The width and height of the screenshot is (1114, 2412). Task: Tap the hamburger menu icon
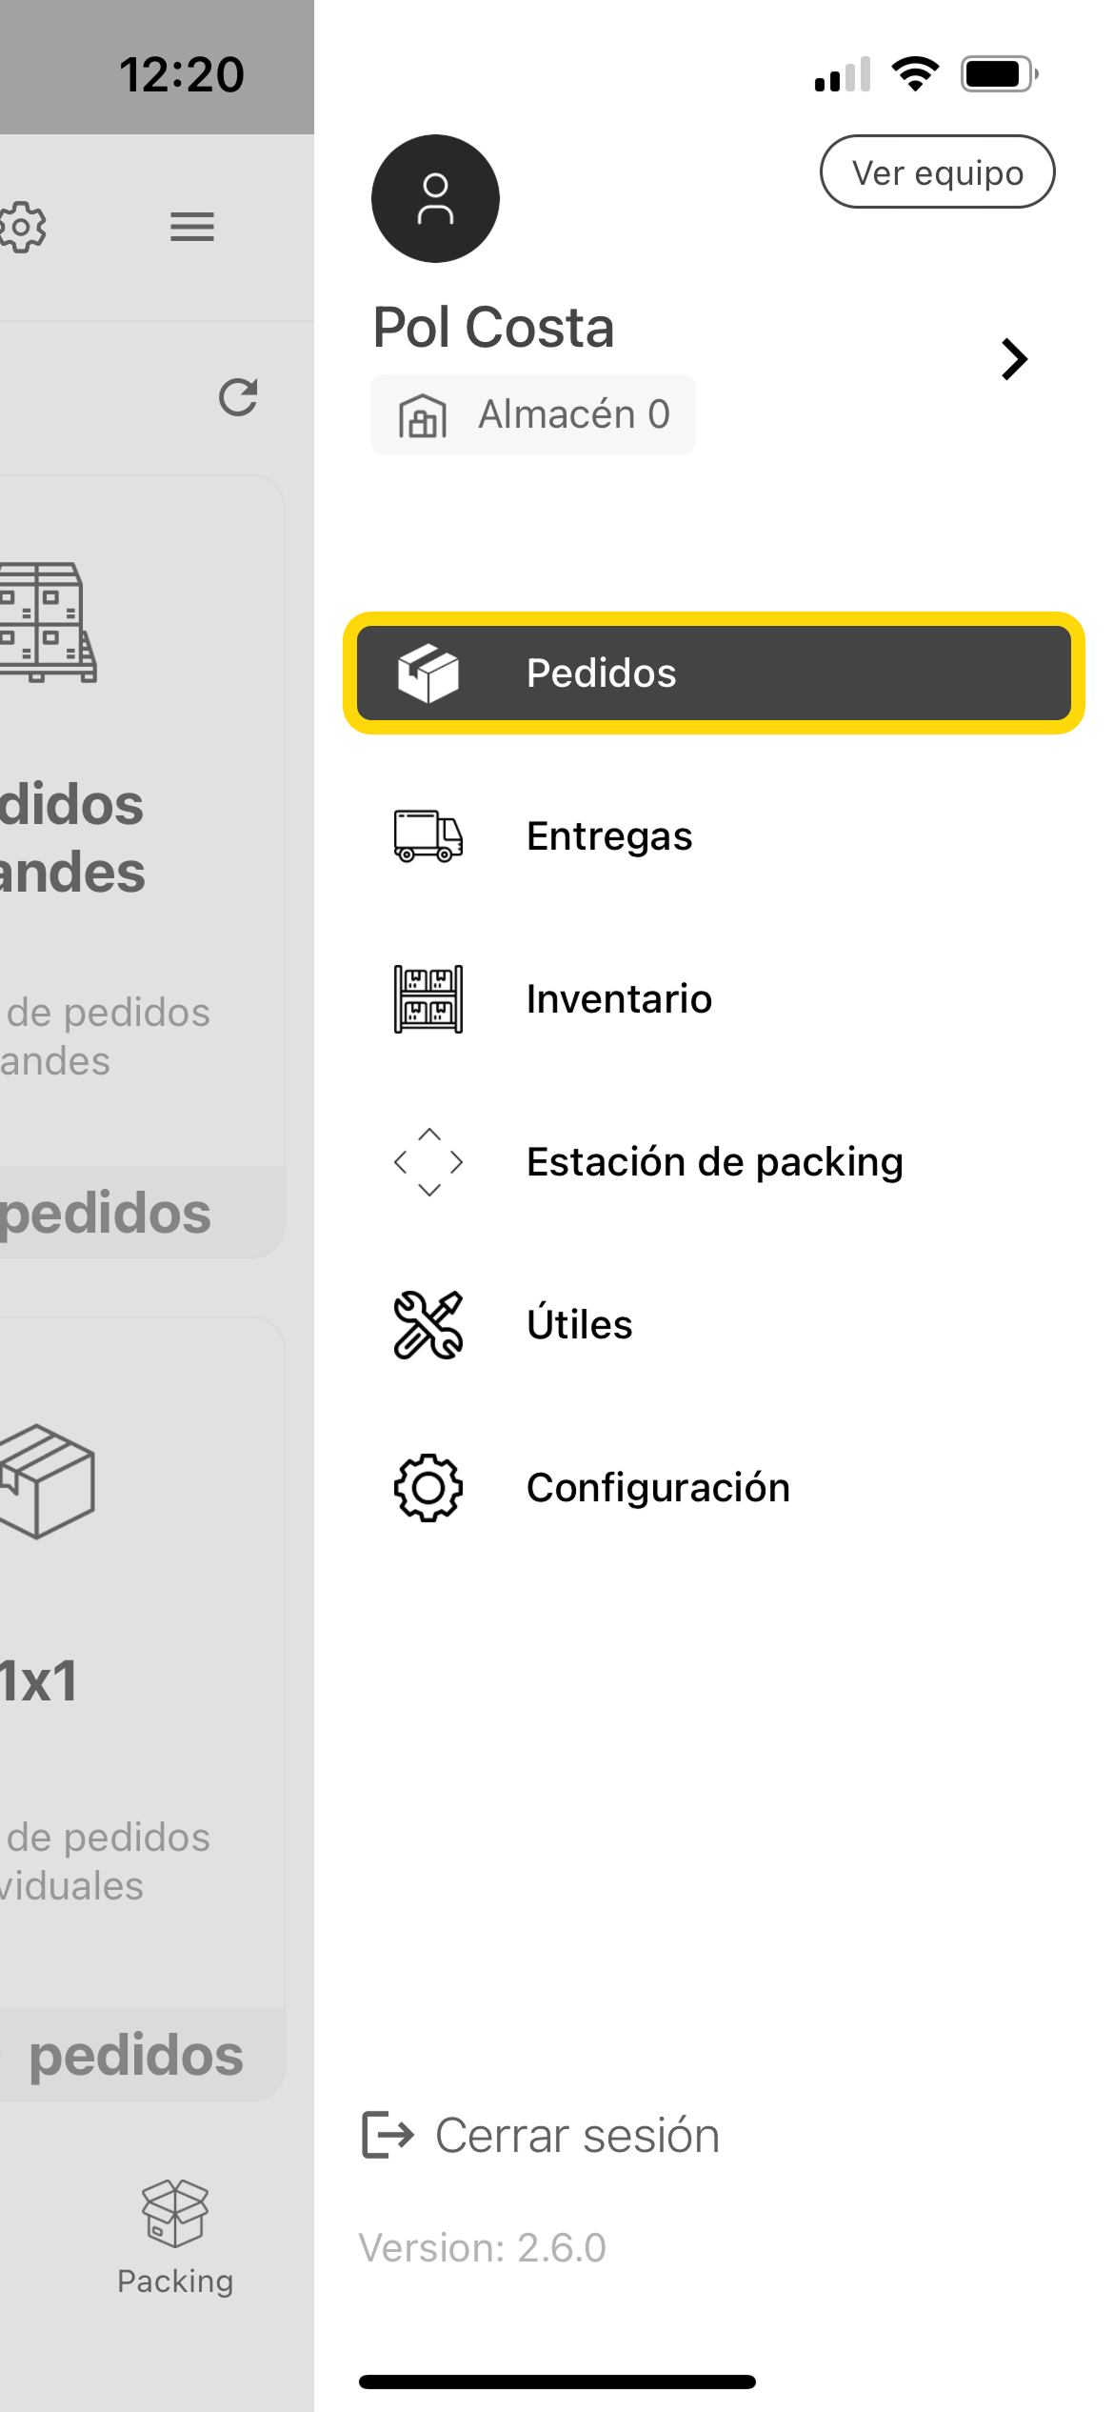tap(192, 227)
